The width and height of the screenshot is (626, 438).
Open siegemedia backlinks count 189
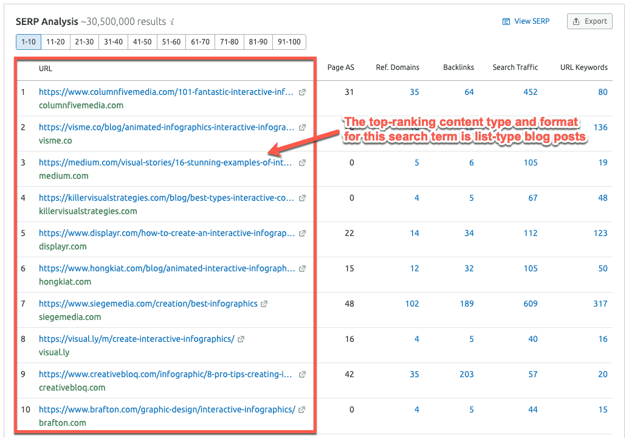tap(466, 304)
